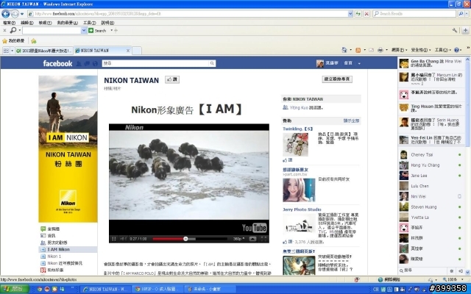
Task: Click the Read Mail envelope icon
Action: tap(371, 50)
